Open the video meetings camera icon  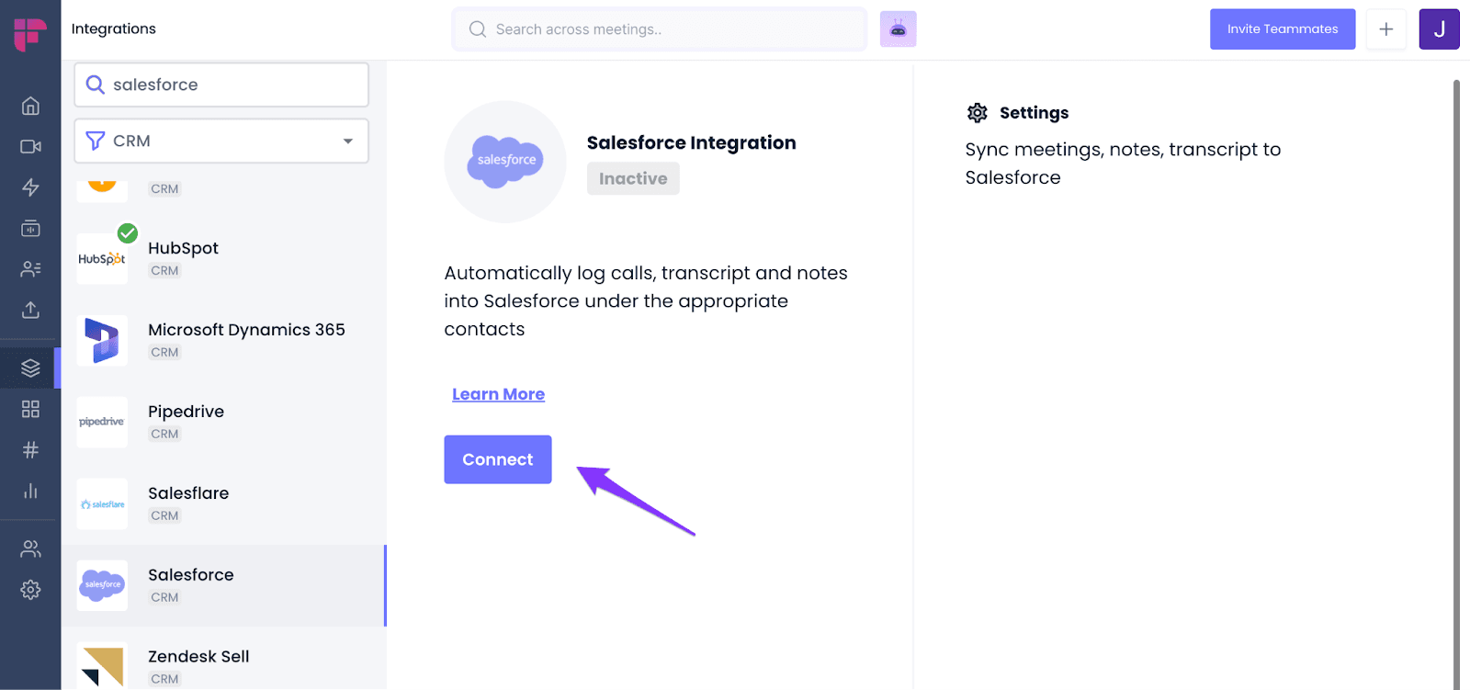[x=30, y=146]
